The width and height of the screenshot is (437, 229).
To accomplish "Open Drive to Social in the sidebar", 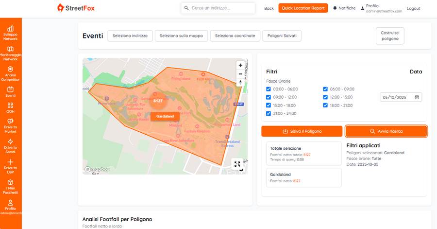I will 10,146.
